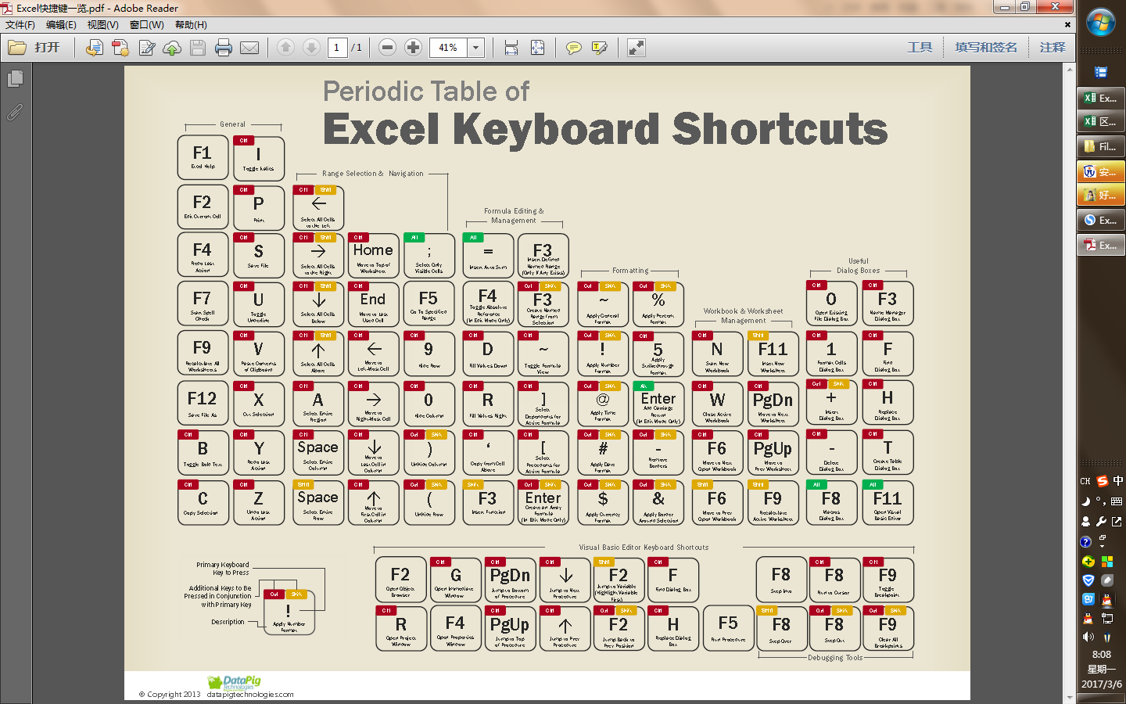
Task: Print the document via printer icon
Action: coord(224,48)
